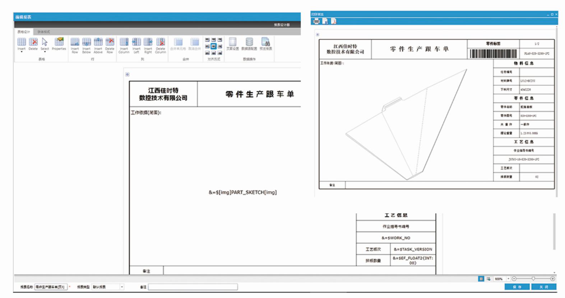Open 数据源配置 data source settings
This screenshot has width=565, height=298.
click(249, 43)
